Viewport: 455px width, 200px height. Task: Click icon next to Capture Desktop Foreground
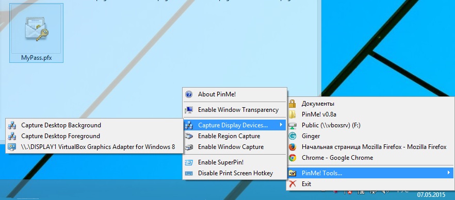[x=12, y=136]
